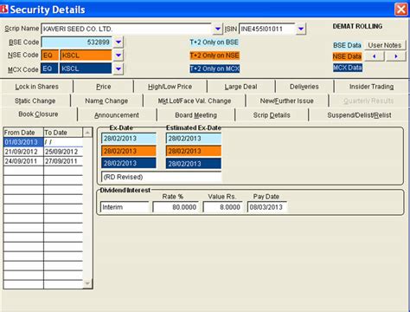Open the Large Deal tab
This screenshot has height=312, width=410.
coord(240,87)
